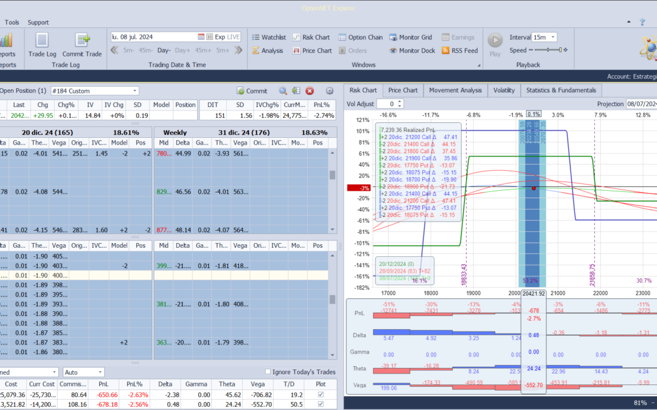Click the magnifier search icon near Commit
The width and height of the screenshot is (657, 410).
(x=283, y=91)
